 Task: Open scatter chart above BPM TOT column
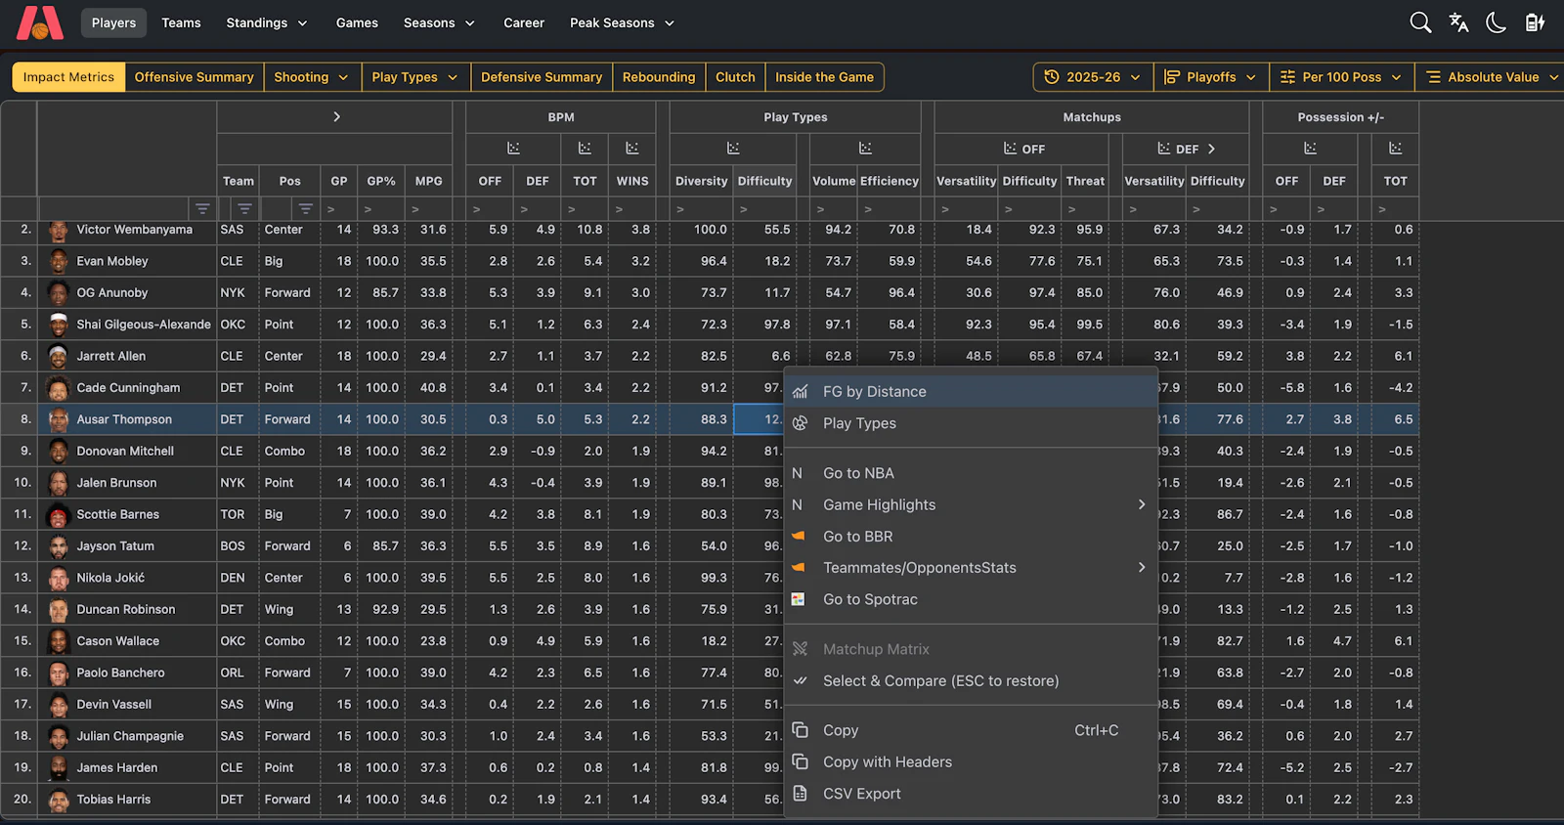click(x=585, y=149)
